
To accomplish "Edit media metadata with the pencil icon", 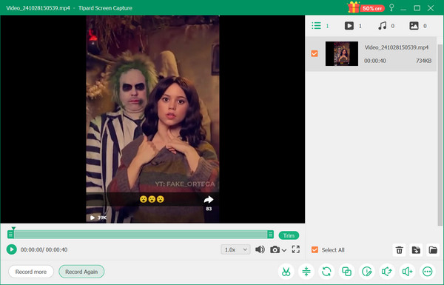I will click(367, 272).
